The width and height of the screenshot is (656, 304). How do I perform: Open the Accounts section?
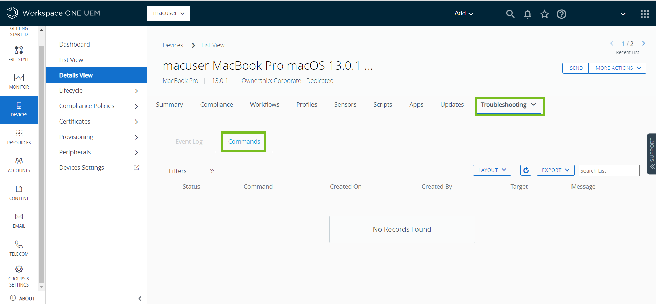[x=19, y=165]
